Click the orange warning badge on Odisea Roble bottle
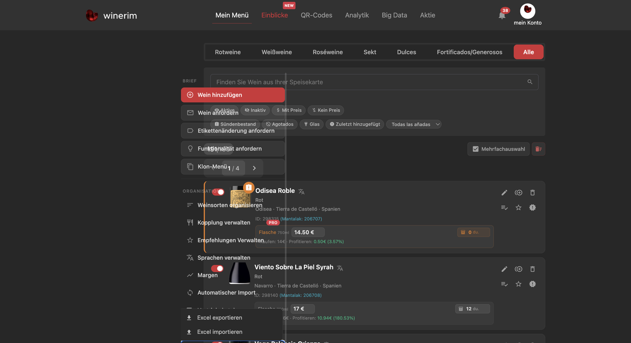Screen dimensions: 631x343 [x=249, y=187]
